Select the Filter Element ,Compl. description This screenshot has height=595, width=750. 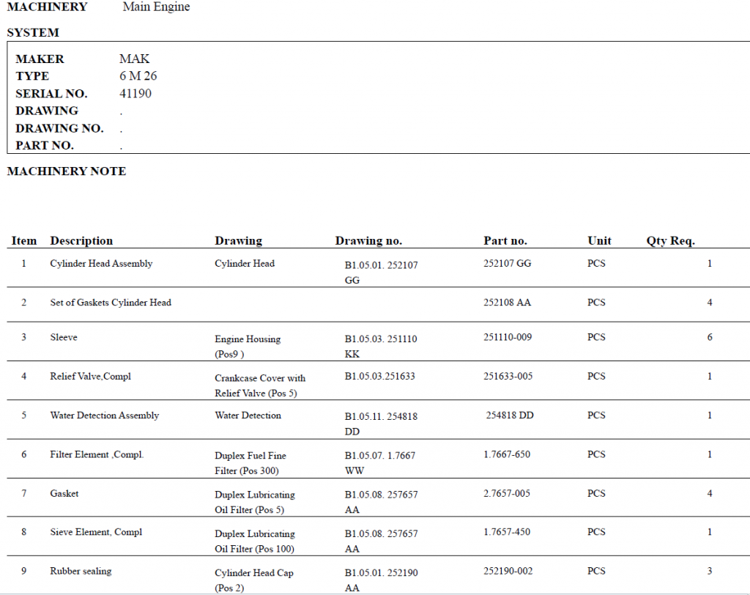coord(97,454)
